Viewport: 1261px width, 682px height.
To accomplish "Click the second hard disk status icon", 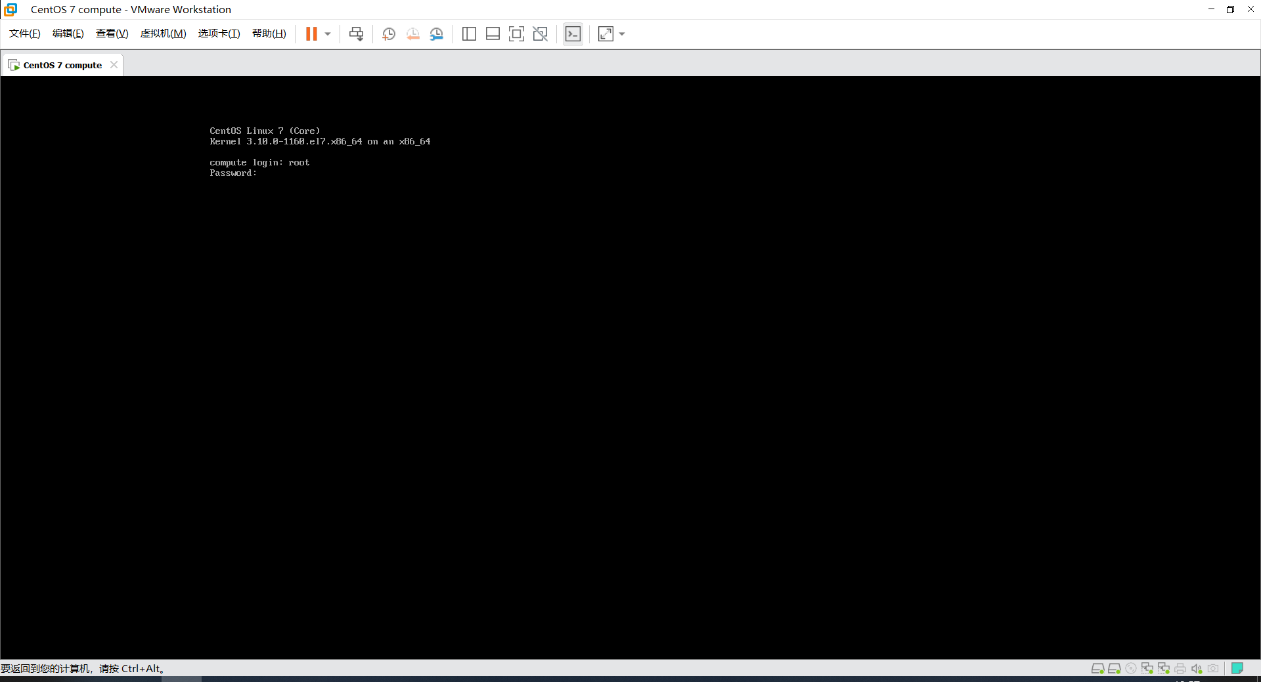I will coord(1114,668).
